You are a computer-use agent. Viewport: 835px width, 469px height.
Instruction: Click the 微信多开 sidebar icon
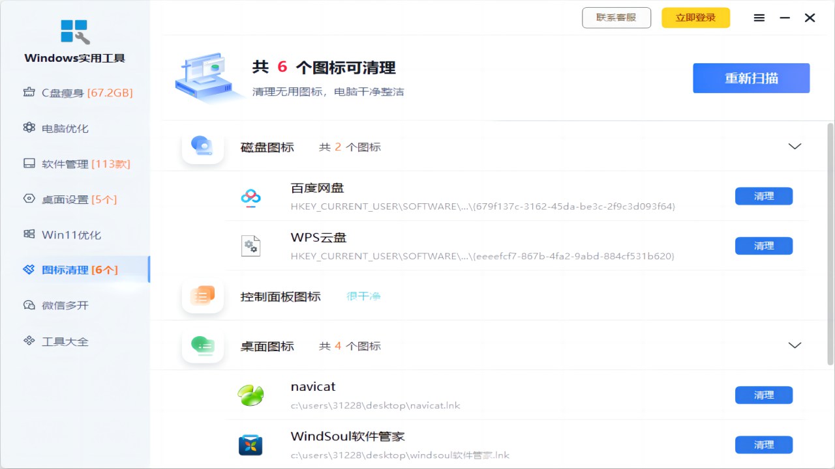29,305
